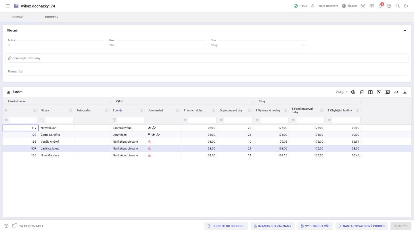Select the Obecné tab
This screenshot has height=232, width=414.
point(17,17)
